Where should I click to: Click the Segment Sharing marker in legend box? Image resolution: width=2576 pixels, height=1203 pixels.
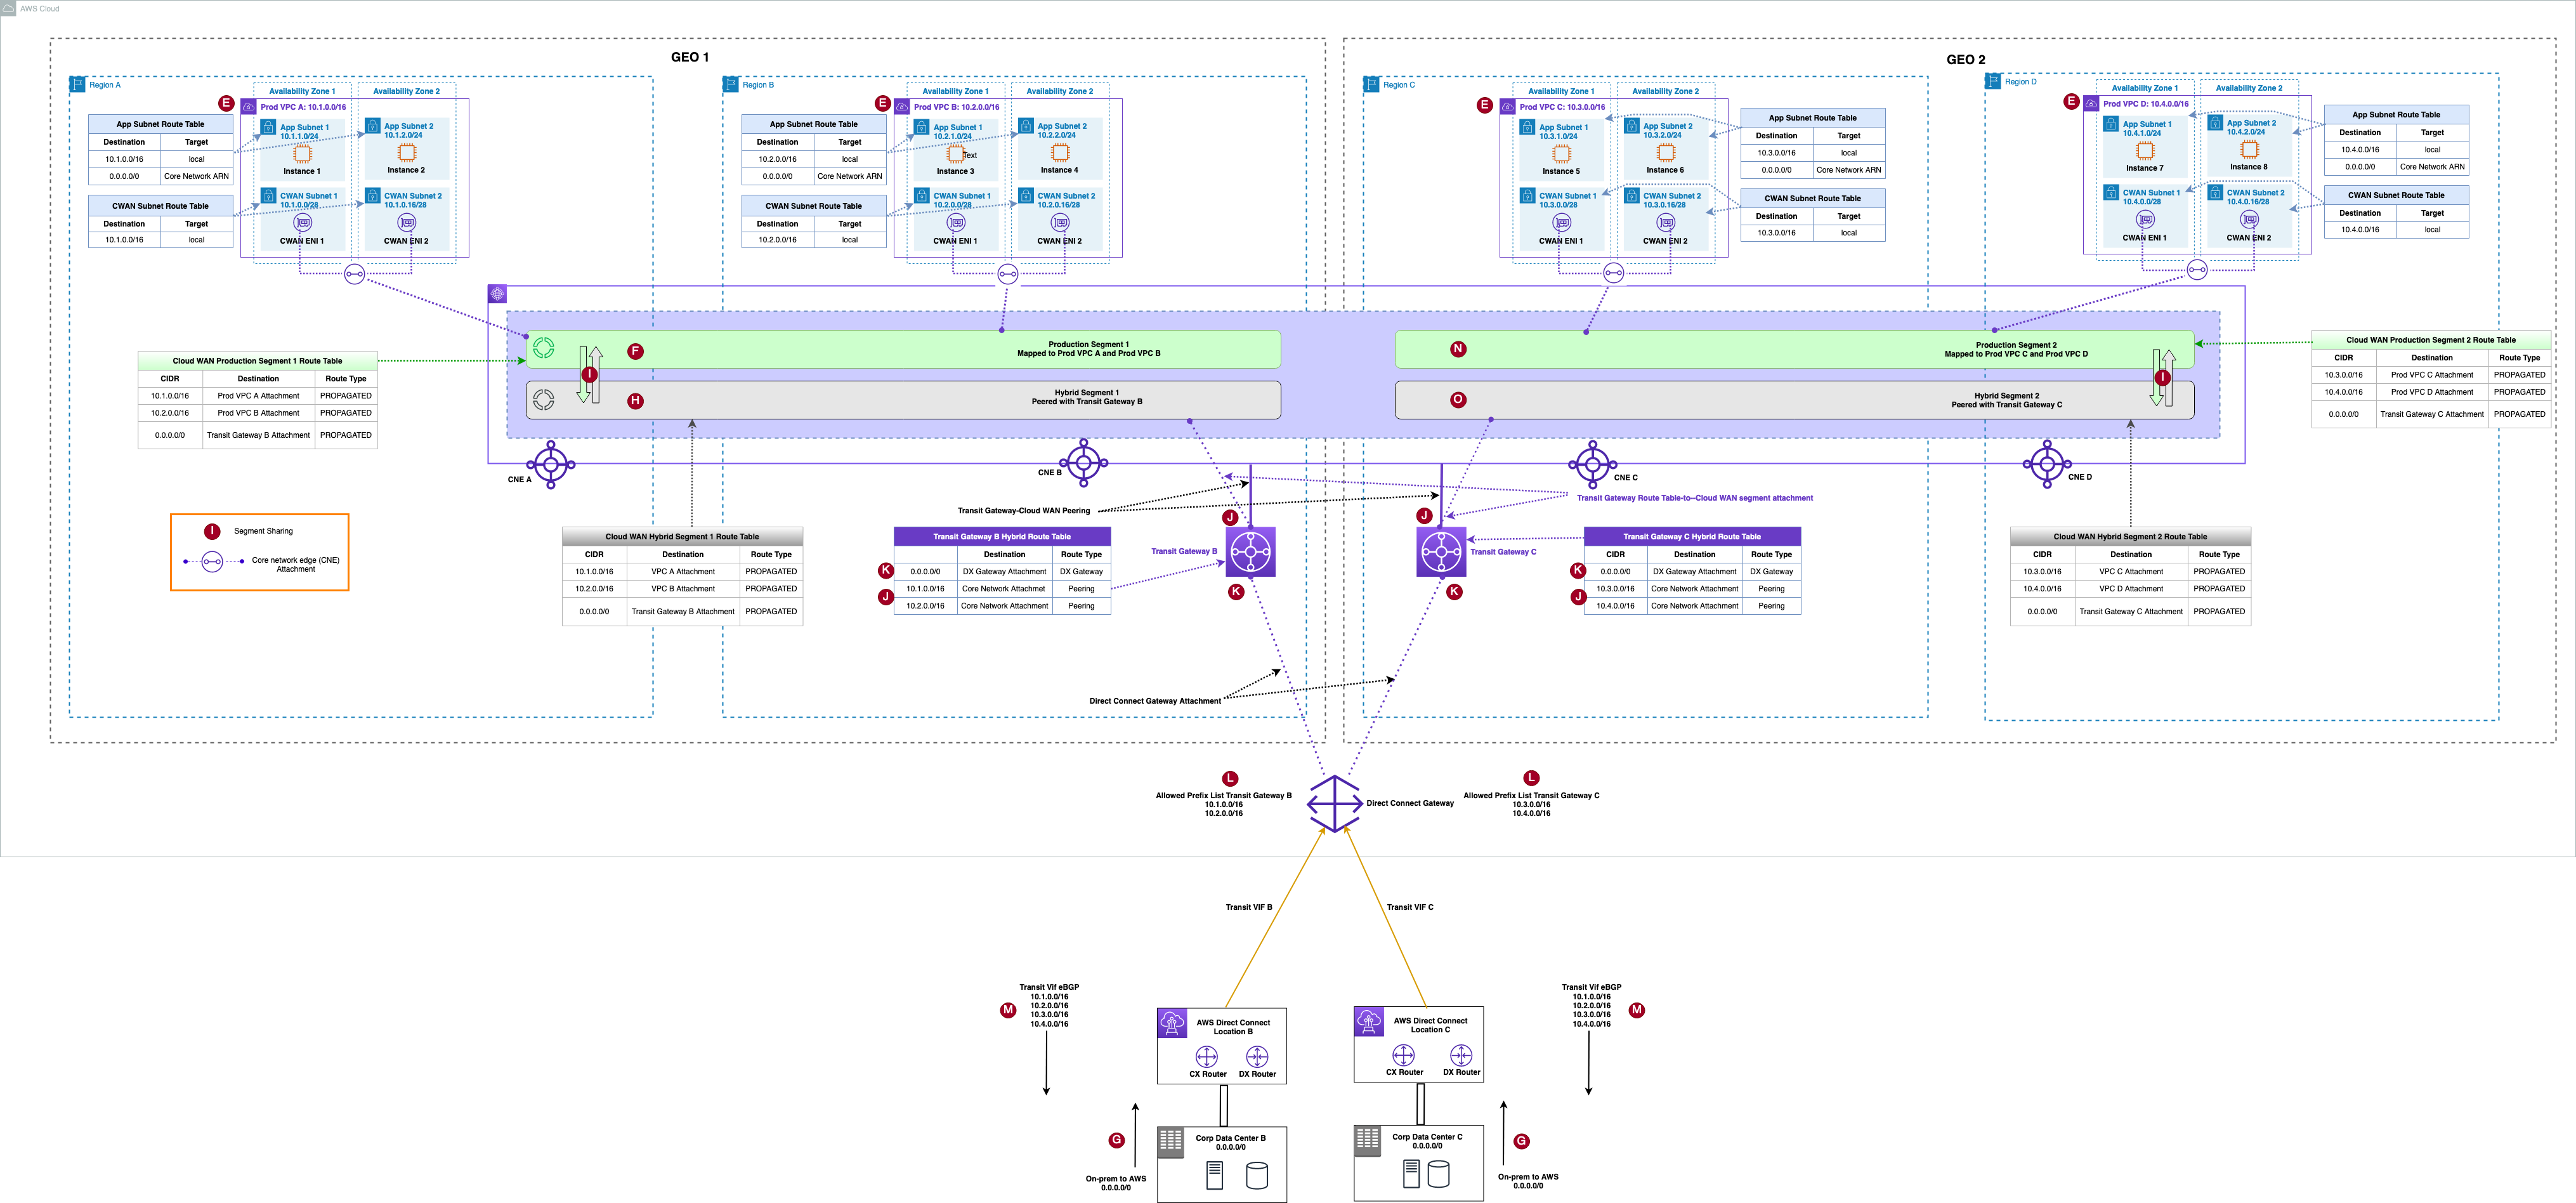click(212, 531)
